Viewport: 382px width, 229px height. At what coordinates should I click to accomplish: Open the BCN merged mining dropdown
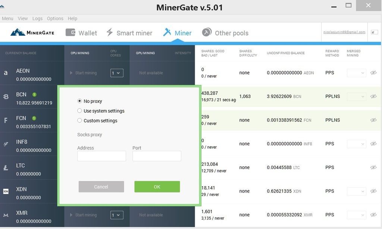click(x=356, y=96)
